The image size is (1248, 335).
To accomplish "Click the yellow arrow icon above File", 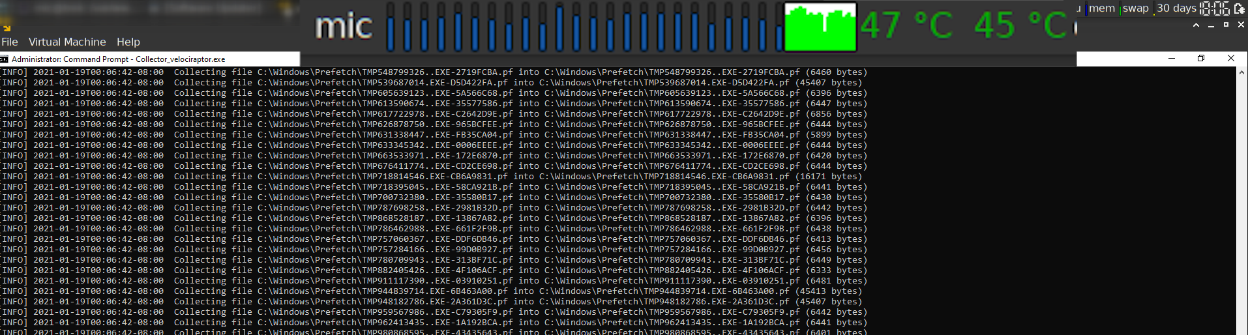I will pyautogui.click(x=7, y=28).
